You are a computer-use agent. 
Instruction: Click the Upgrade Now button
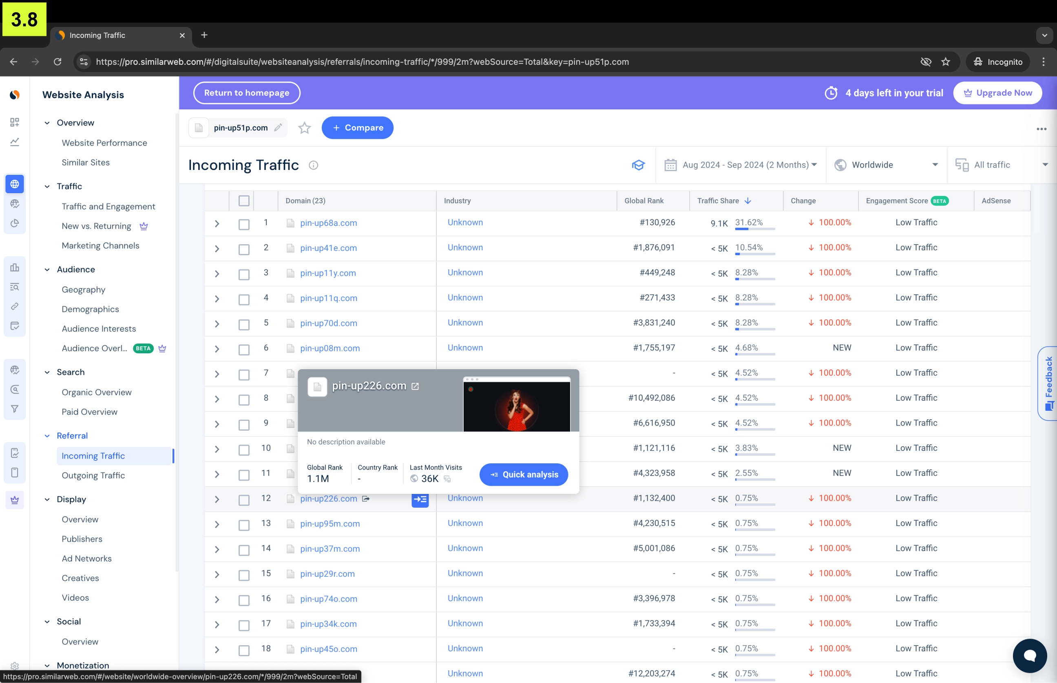pyautogui.click(x=997, y=93)
